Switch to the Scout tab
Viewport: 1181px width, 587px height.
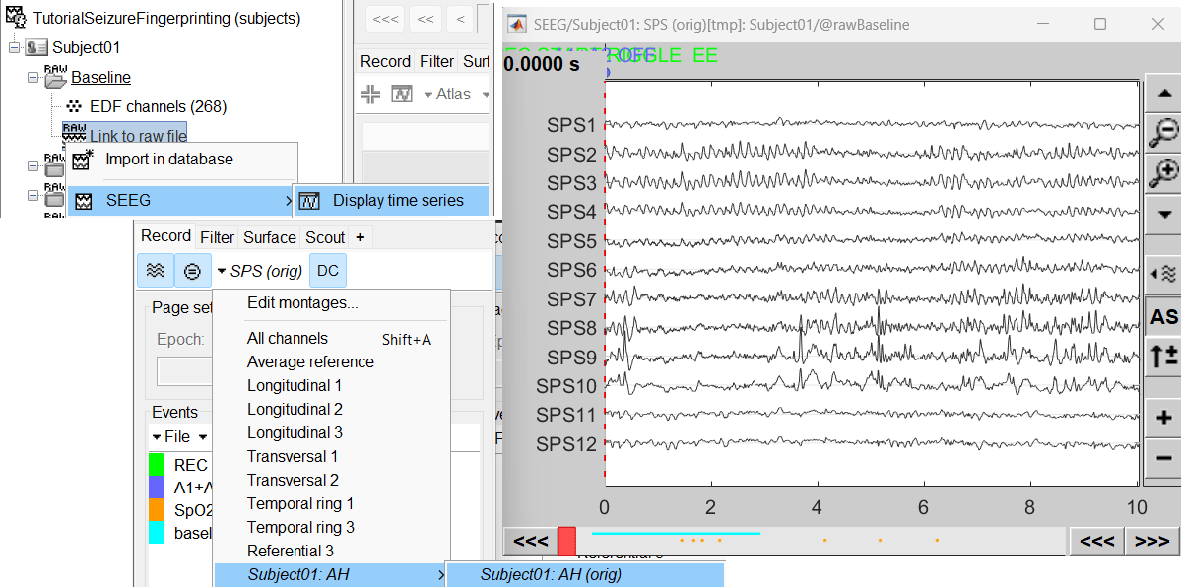point(324,237)
